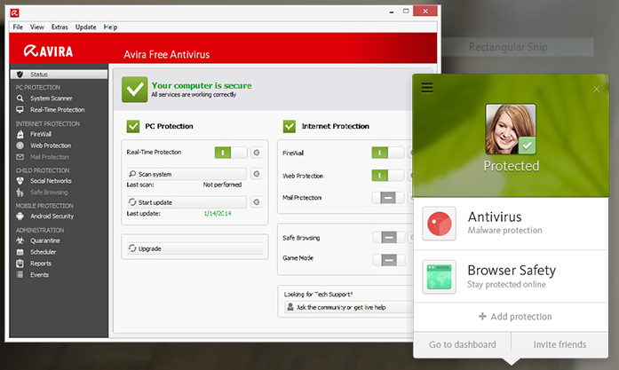619x370 pixels.
Task: Click Go to dashboard
Action: [x=463, y=345]
